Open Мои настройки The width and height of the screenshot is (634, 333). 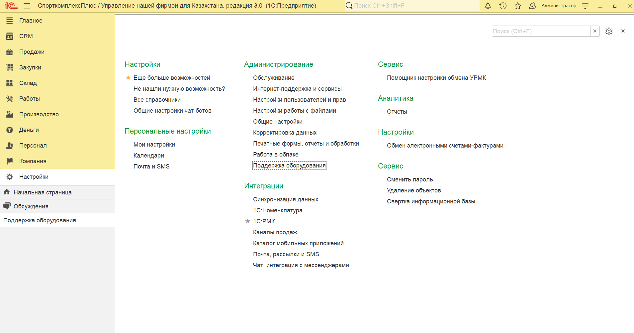coord(154,145)
